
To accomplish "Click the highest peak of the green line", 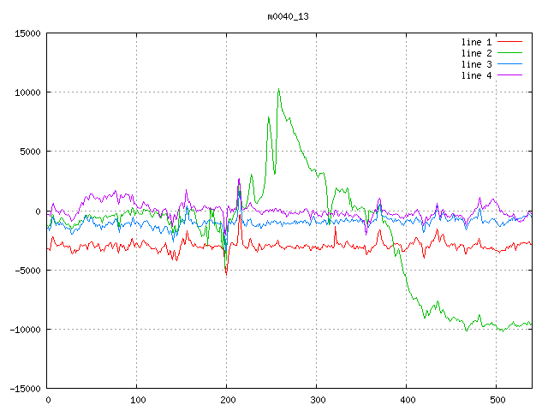I will coord(278,89).
